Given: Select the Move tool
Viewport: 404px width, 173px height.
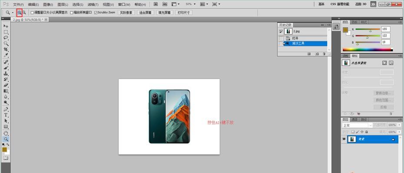Looking at the screenshot, I should coord(6,26).
